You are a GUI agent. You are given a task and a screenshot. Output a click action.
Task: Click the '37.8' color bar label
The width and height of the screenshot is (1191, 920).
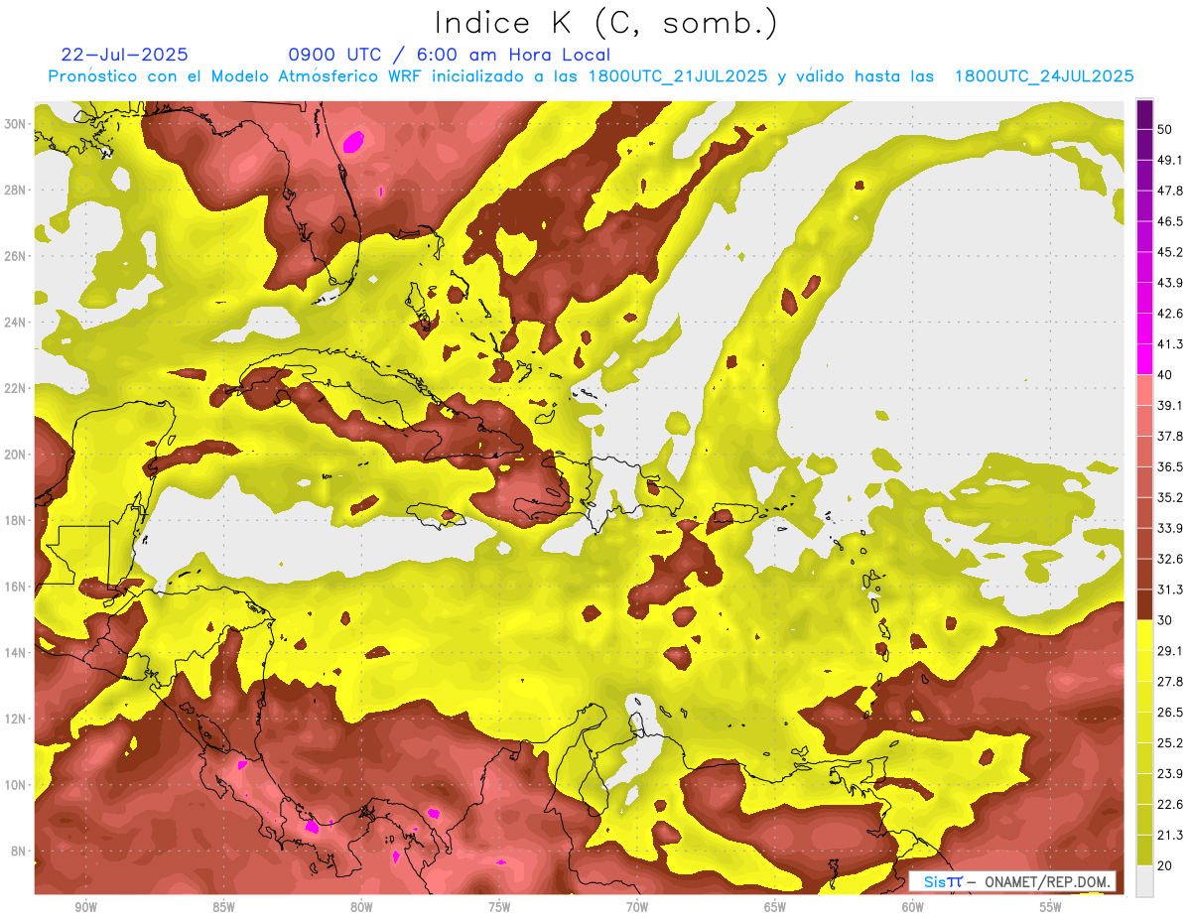tap(1170, 437)
